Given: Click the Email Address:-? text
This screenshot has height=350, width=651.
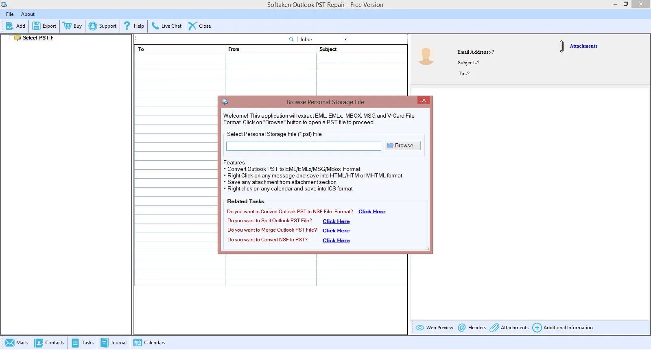Looking at the screenshot, I should [476, 52].
